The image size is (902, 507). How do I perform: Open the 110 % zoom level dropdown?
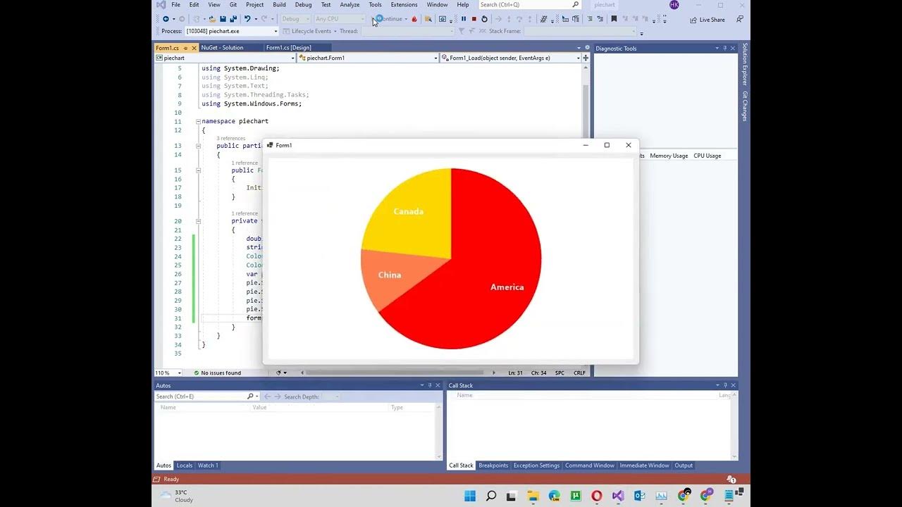point(168,373)
